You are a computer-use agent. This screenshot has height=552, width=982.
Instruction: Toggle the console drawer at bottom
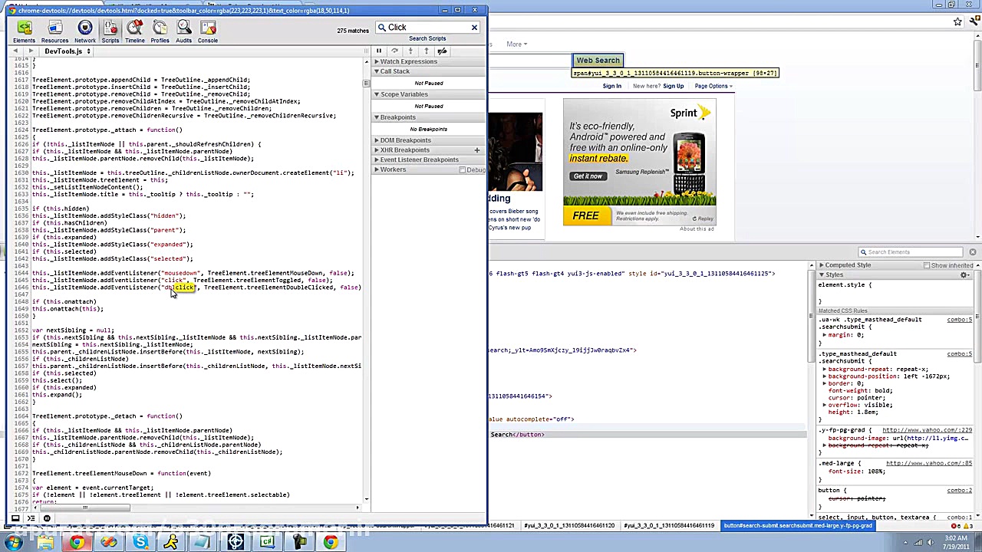pyautogui.click(x=15, y=518)
